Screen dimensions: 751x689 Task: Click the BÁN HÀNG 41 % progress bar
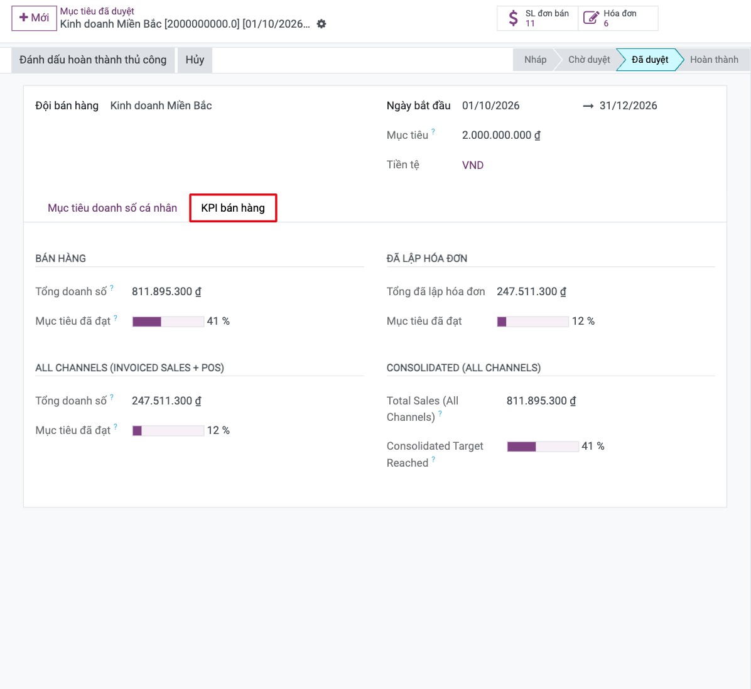pos(168,322)
